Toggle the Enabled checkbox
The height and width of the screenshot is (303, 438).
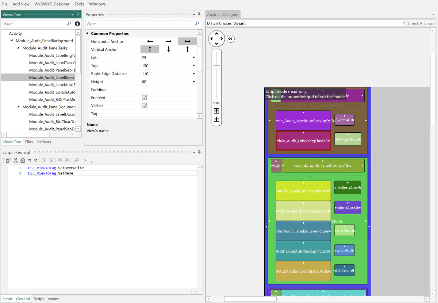[x=145, y=98]
